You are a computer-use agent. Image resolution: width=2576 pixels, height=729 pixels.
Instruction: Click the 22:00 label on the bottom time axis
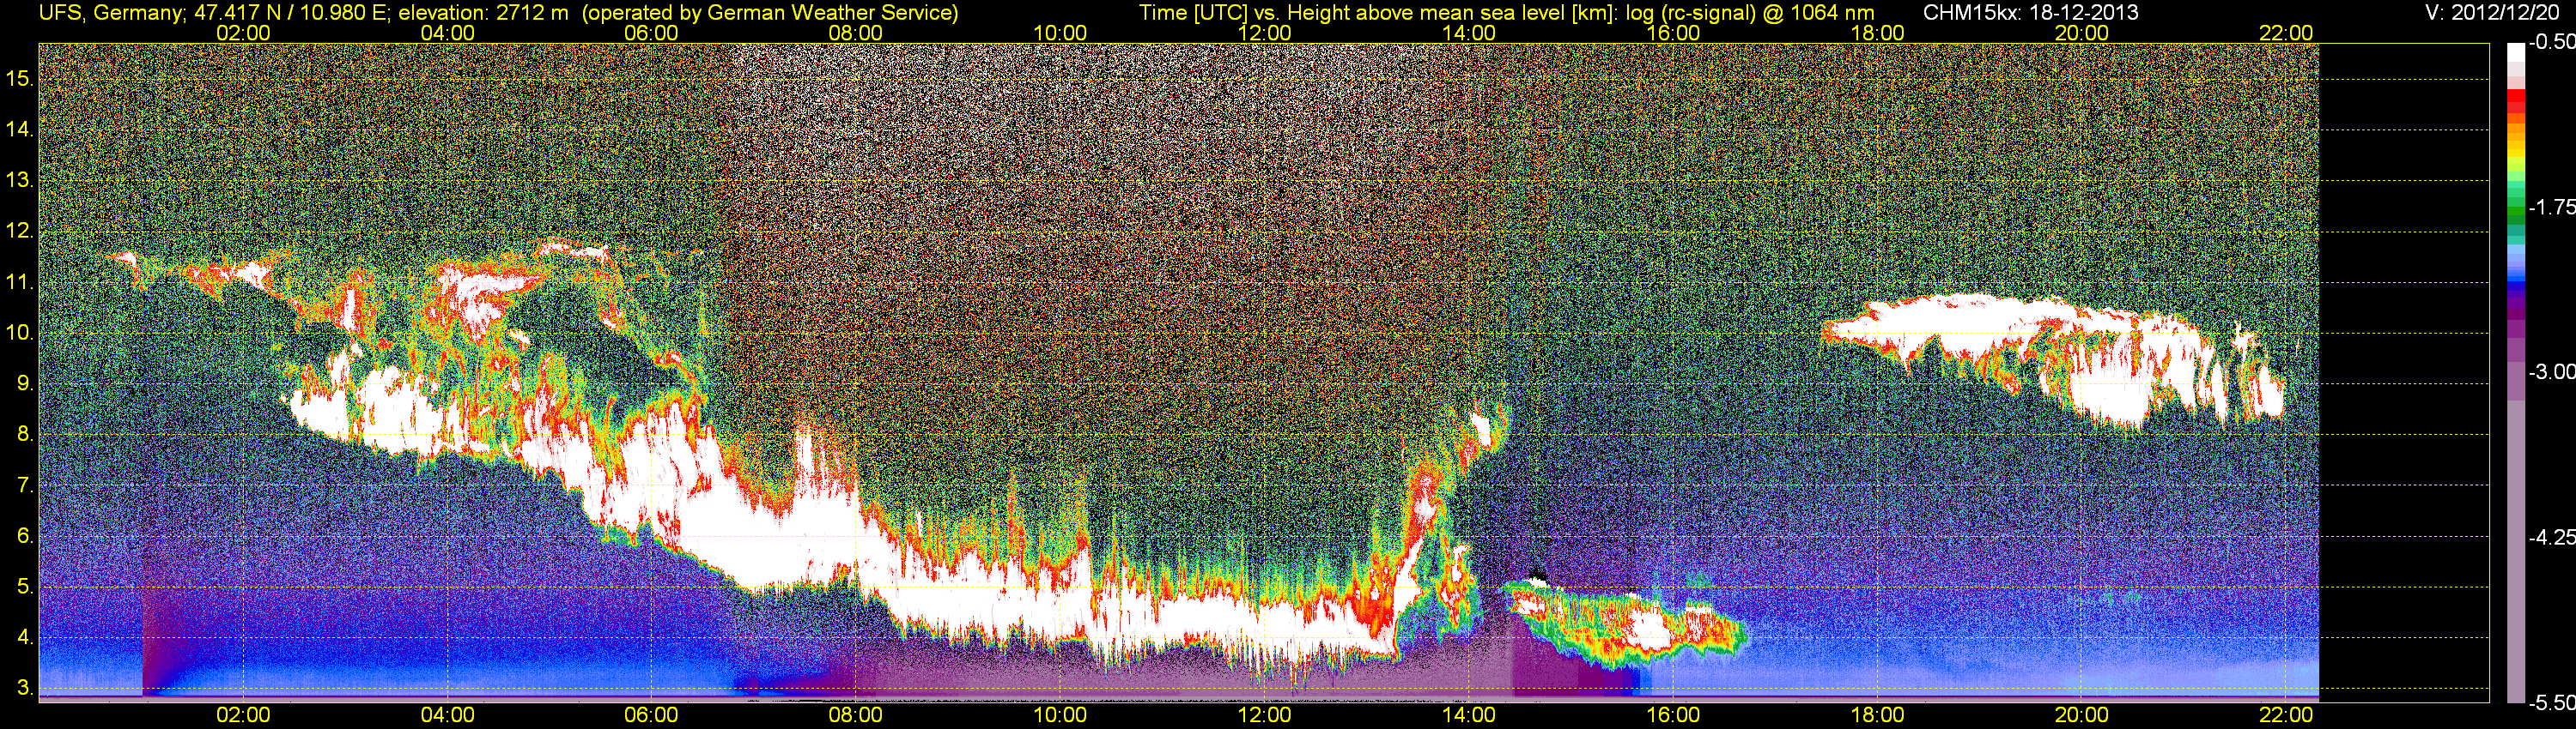2286,715
